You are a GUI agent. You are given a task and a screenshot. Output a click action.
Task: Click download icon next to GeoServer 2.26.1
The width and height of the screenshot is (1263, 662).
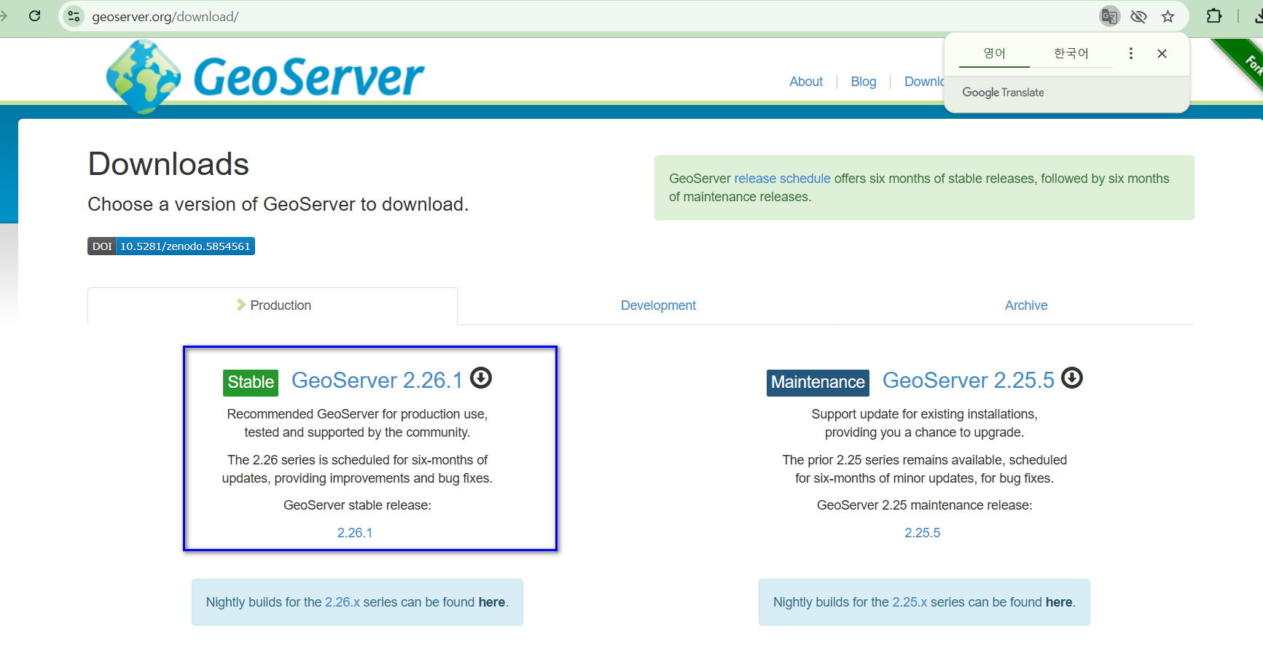481,378
